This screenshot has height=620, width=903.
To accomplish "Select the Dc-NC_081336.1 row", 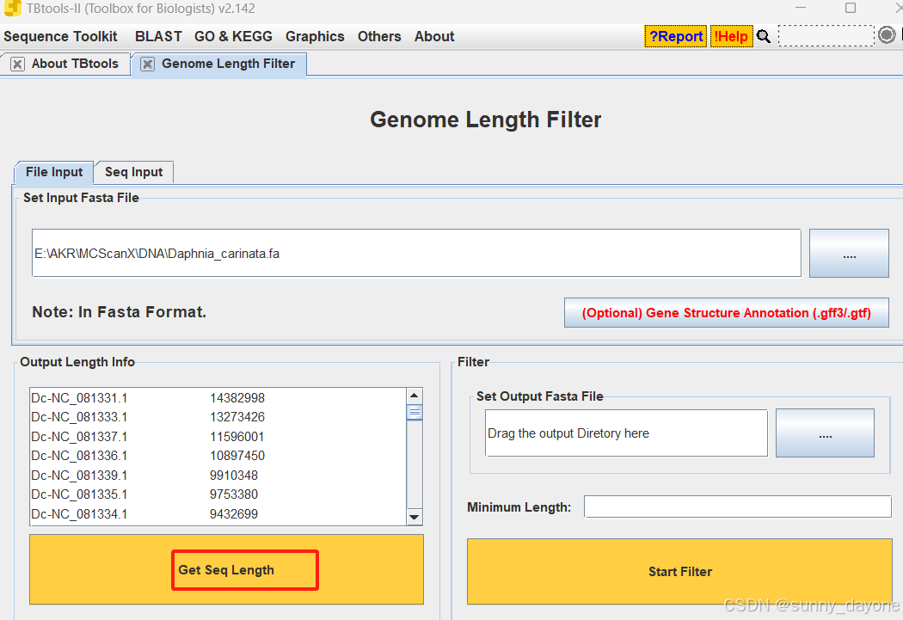I will coord(218,456).
